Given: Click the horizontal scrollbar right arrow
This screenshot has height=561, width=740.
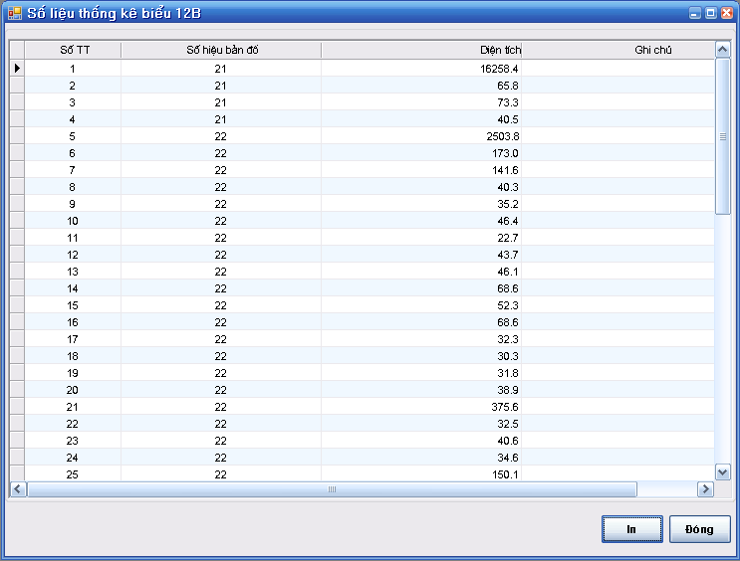Looking at the screenshot, I should pyautogui.click(x=705, y=489).
